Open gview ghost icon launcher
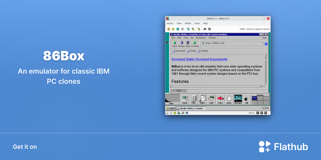321x160 pixels. click(229, 99)
